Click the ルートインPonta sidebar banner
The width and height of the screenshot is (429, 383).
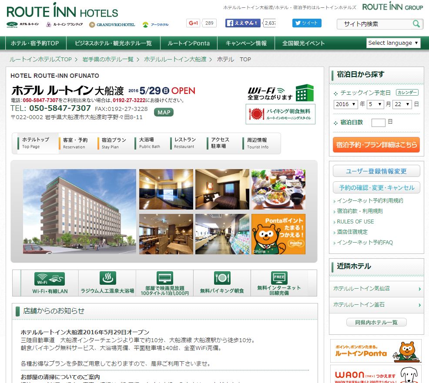(x=376, y=351)
